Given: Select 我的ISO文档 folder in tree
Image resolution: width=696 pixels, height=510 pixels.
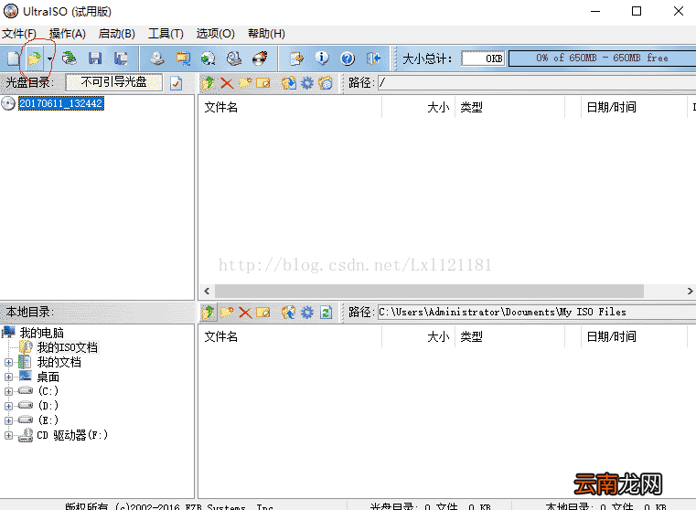Looking at the screenshot, I should (67, 347).
